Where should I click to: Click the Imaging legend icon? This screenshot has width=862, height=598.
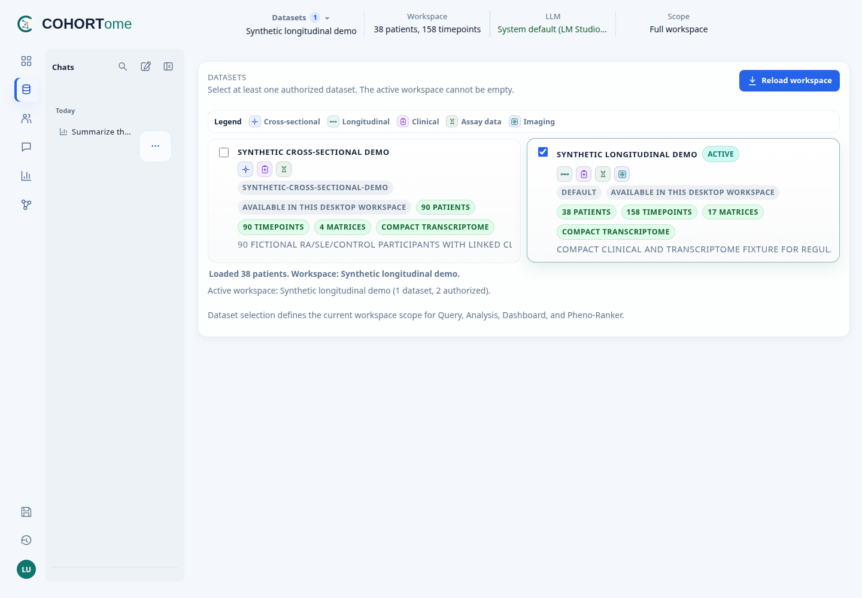515,121
